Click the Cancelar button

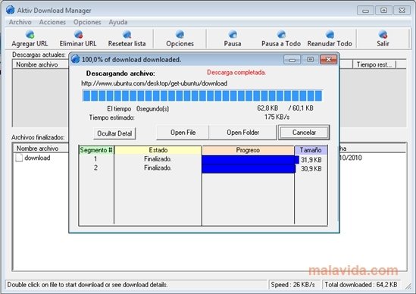(304, 133)
